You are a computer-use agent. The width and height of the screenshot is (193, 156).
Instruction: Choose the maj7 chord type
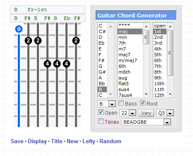(130, 55)
